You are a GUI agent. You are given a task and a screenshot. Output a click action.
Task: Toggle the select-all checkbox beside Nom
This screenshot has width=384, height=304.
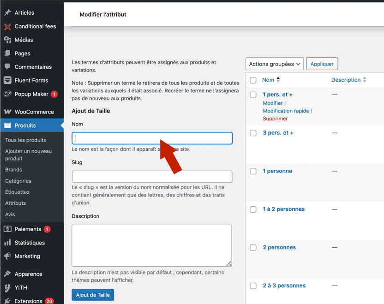(253, 80)
